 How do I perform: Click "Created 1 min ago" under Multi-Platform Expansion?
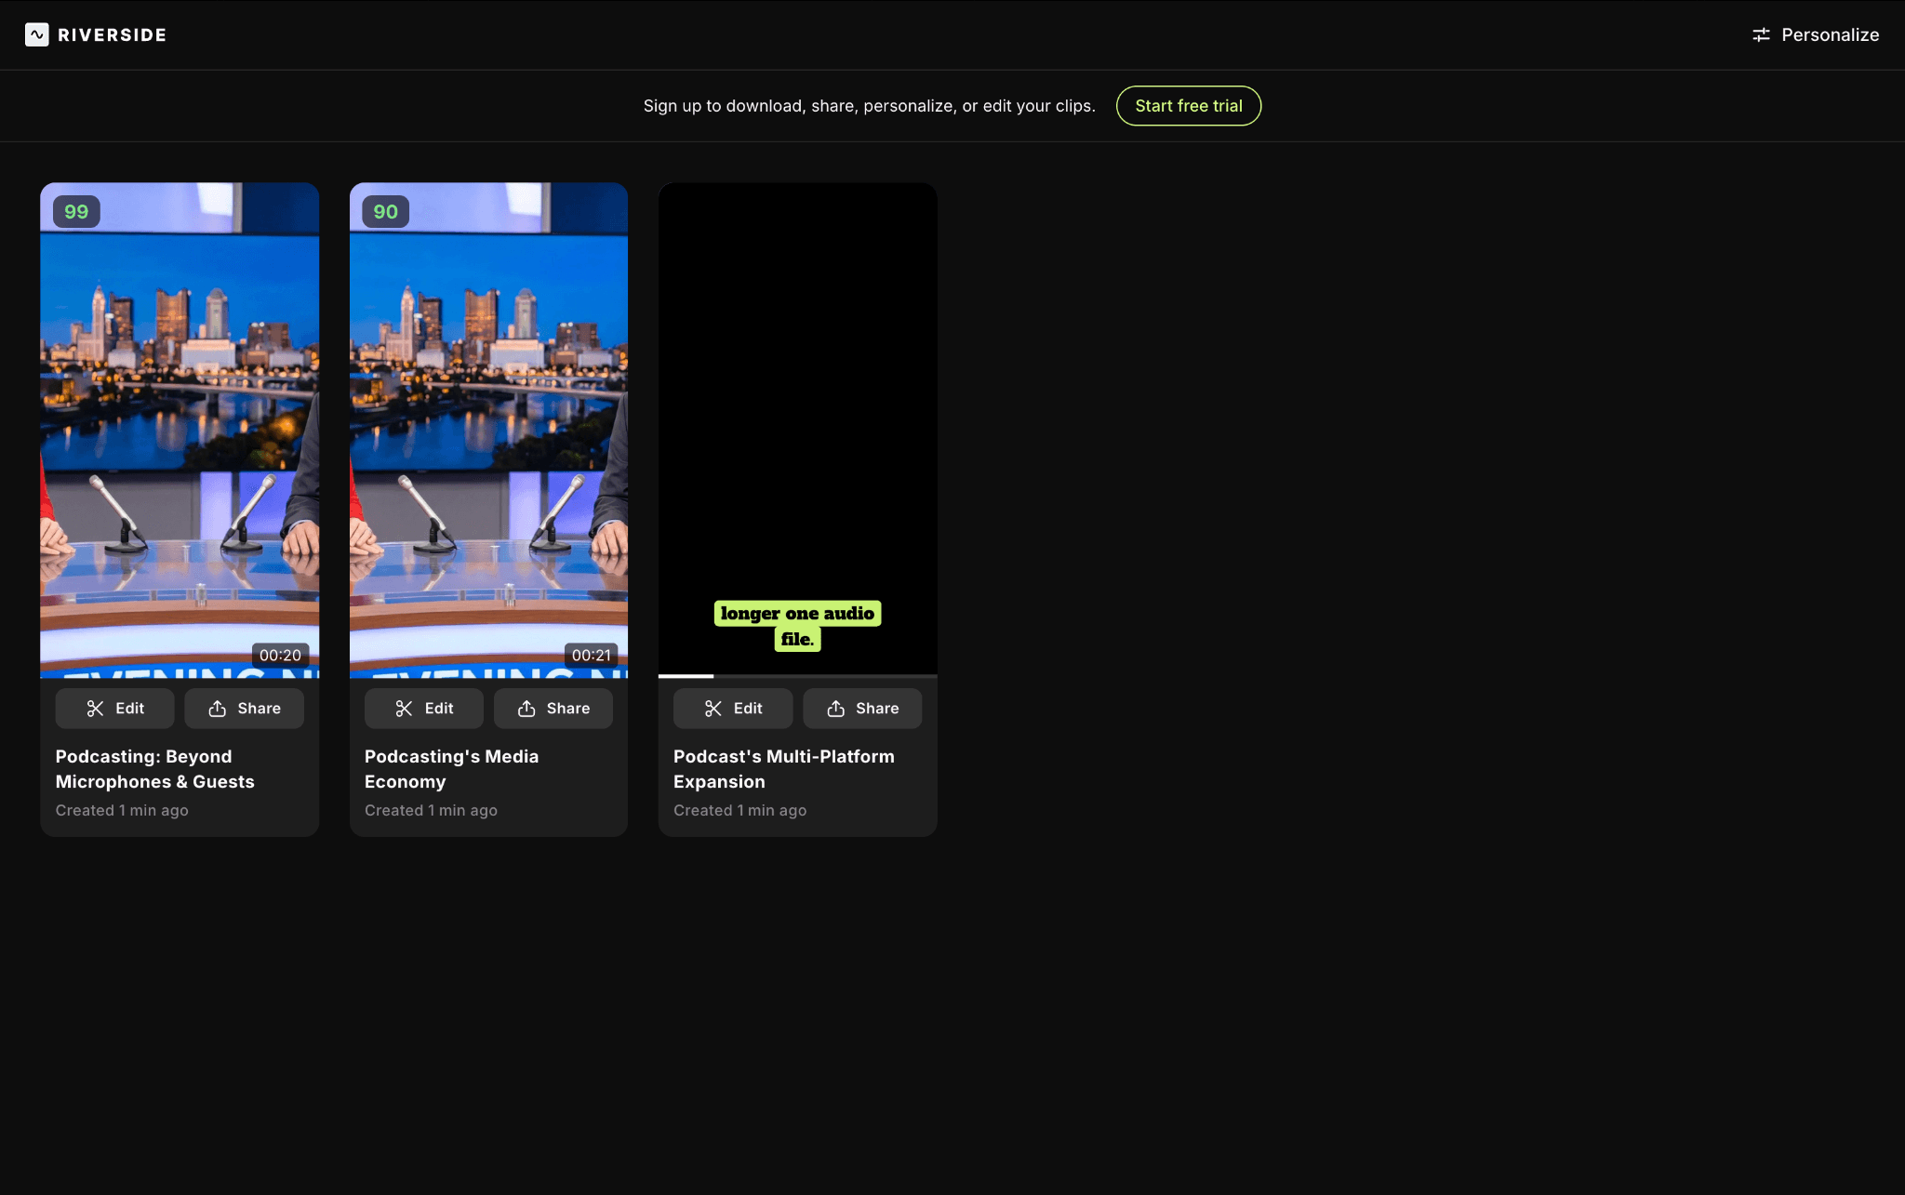pyautogui.click(x=739, y=811)
